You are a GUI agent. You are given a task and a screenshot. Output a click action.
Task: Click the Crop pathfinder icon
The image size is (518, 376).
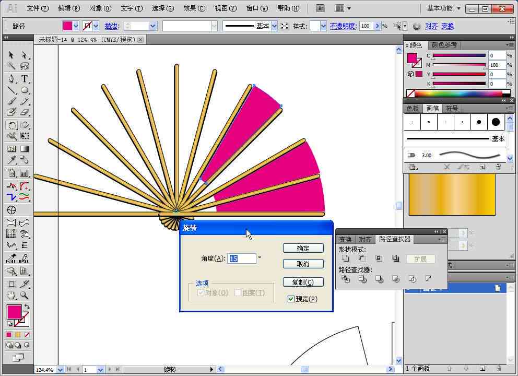pyautogui.click(x=395, y=279)
